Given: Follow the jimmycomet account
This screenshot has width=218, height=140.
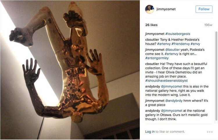Looking at the screenshot, I should (204, 9).
